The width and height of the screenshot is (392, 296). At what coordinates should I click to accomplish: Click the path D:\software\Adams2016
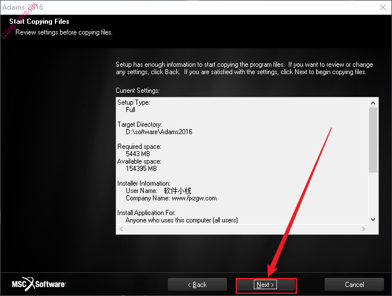click(159, 132)
